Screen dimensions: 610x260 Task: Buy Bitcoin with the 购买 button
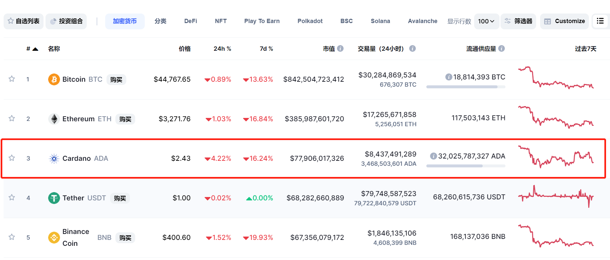click(x=116, y=79)
